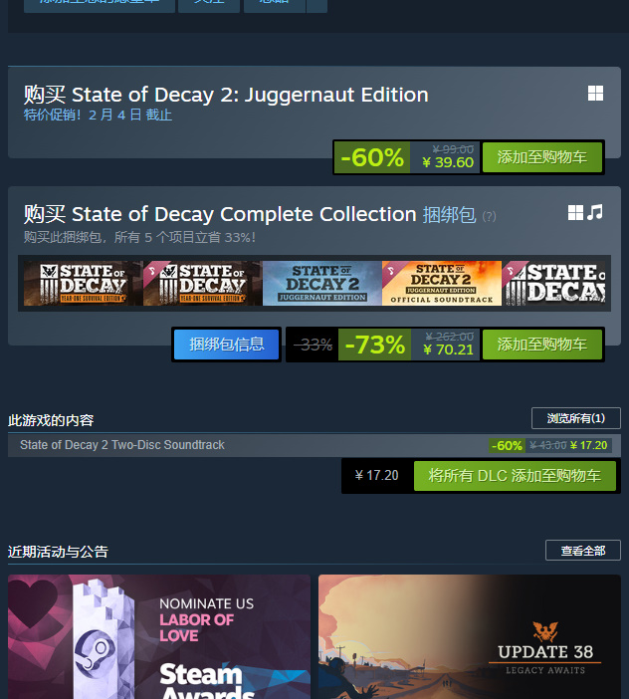Viewport: 629px width, 699px height.
Task: Add Juggernaut Edition to cart at ¥39.60
Action: 542,157
